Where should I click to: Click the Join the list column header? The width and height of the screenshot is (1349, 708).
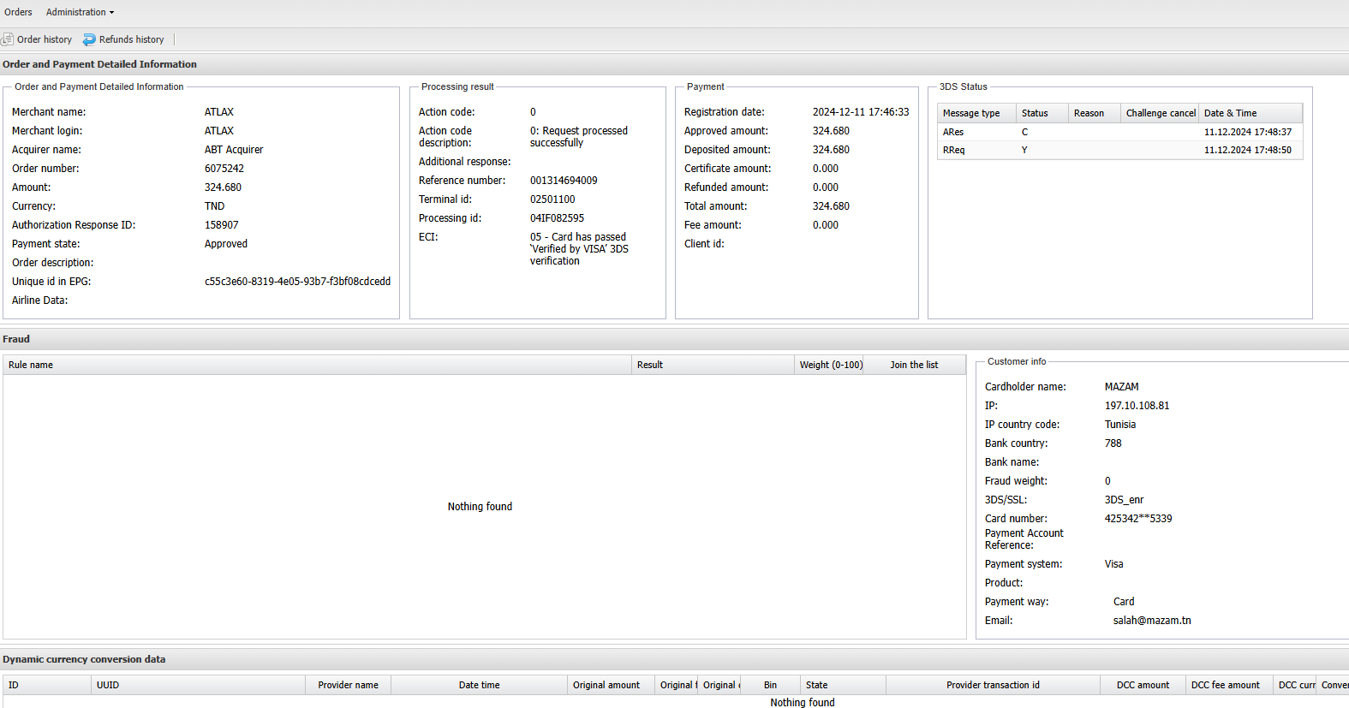[913, 365]
